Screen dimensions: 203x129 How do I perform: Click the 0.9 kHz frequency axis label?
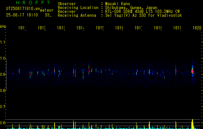(3, 74)
